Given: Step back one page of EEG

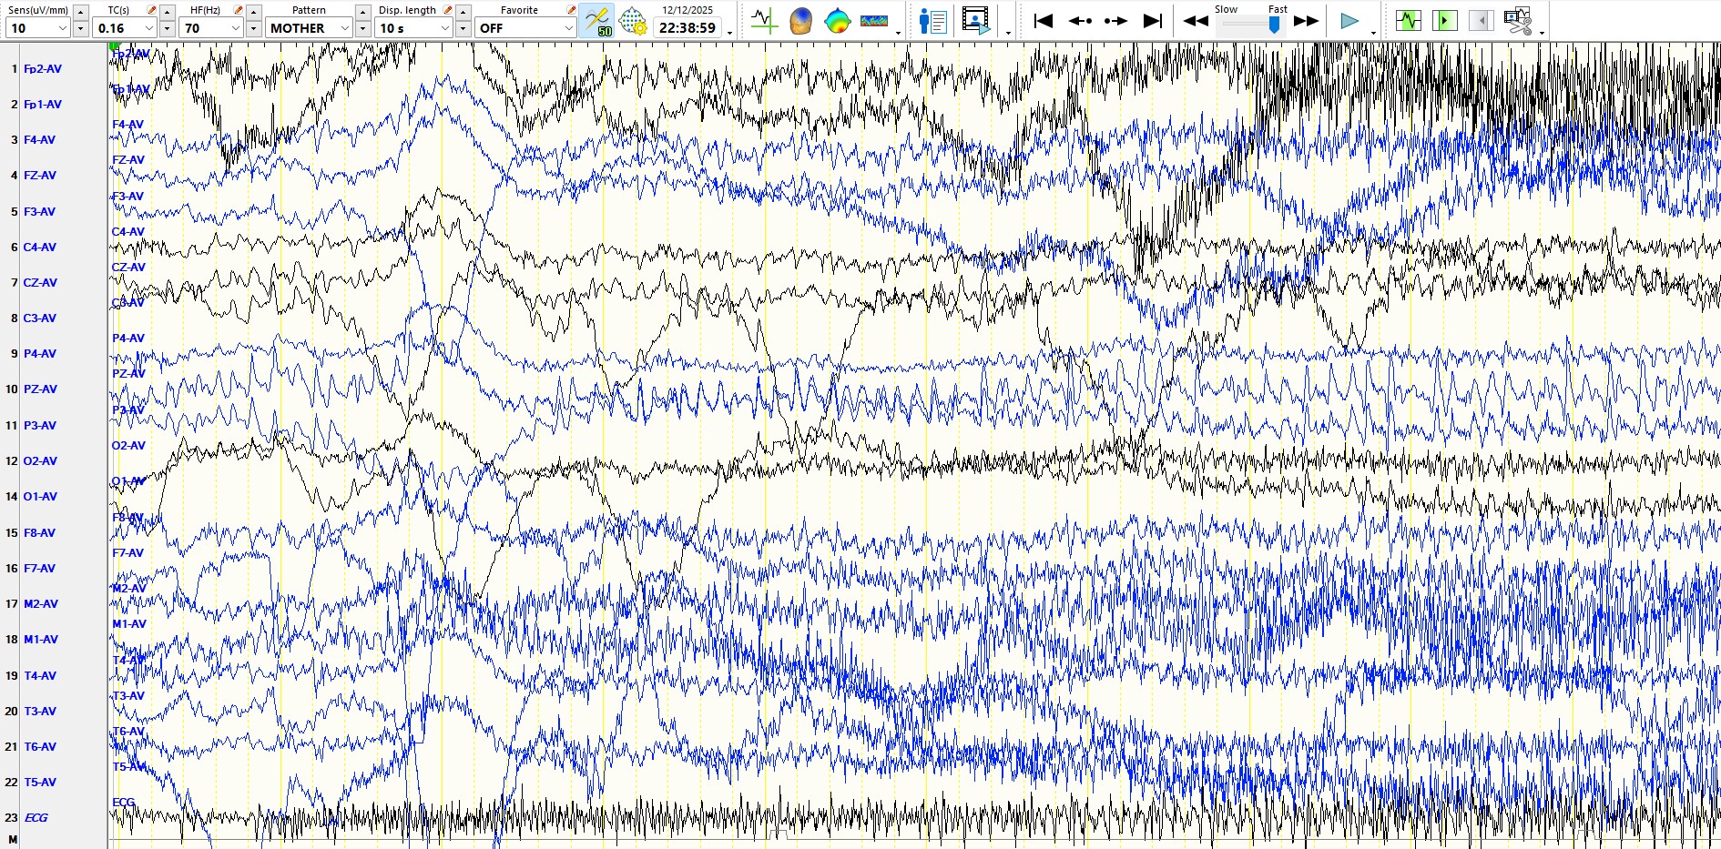Looking at the screenshot, I should (1080, 21).
